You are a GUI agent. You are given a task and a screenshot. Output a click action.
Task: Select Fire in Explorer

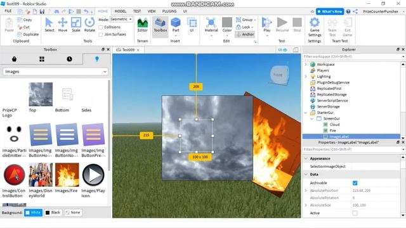(332, 130)
